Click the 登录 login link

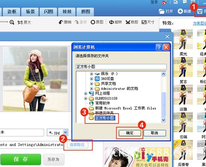[154, 2]
